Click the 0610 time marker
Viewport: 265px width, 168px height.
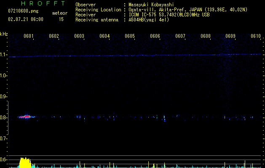tap(256, 36)
